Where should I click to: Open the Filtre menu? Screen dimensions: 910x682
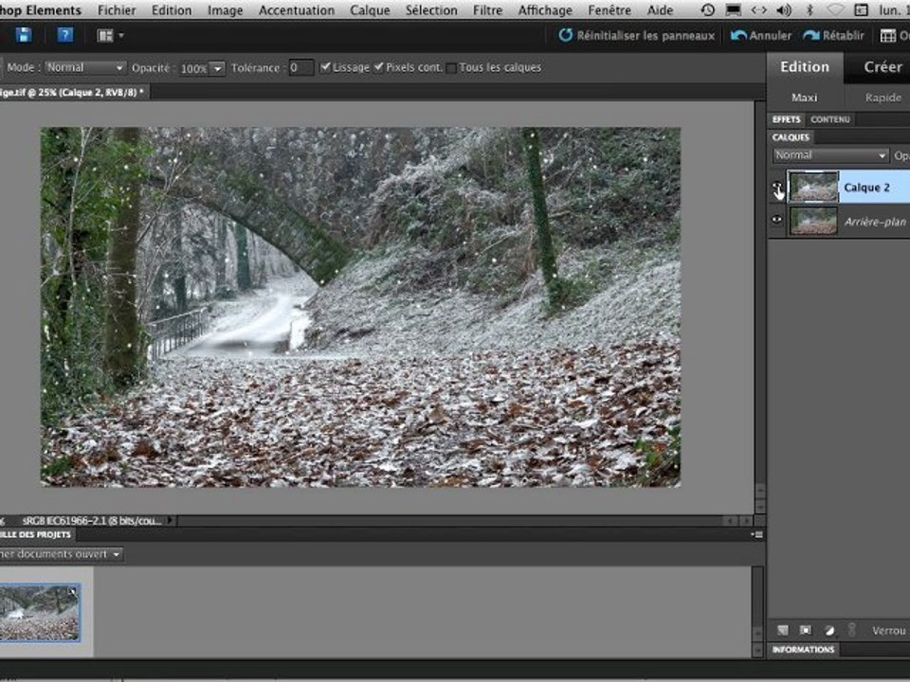coord(487,9)
